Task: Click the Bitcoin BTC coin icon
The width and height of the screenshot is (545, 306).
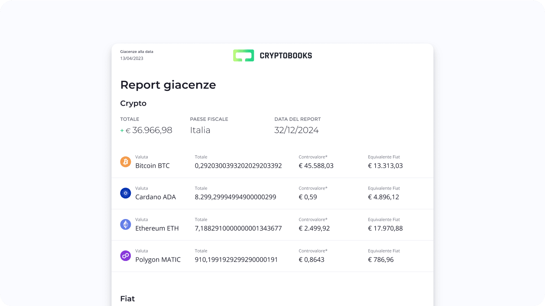Action: pyautogui.click(x=125, y=162)
